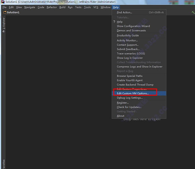The height and width of the screenshot is (169, 195).
Task: Select Submit Feedback
Action: pyautogui.click(x=139, y=49)
